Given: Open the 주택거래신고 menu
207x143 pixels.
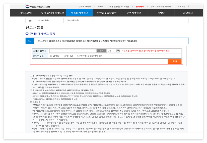Looking at the screenshot, I should tap(134, 13).
